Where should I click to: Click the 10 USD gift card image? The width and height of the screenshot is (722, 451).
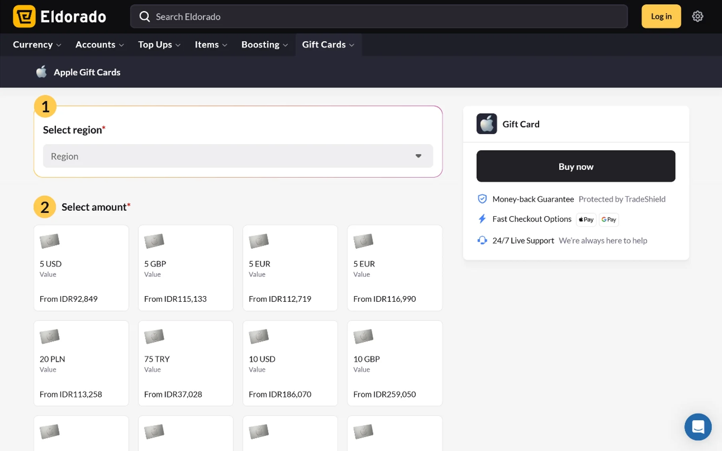pos(259,336)
